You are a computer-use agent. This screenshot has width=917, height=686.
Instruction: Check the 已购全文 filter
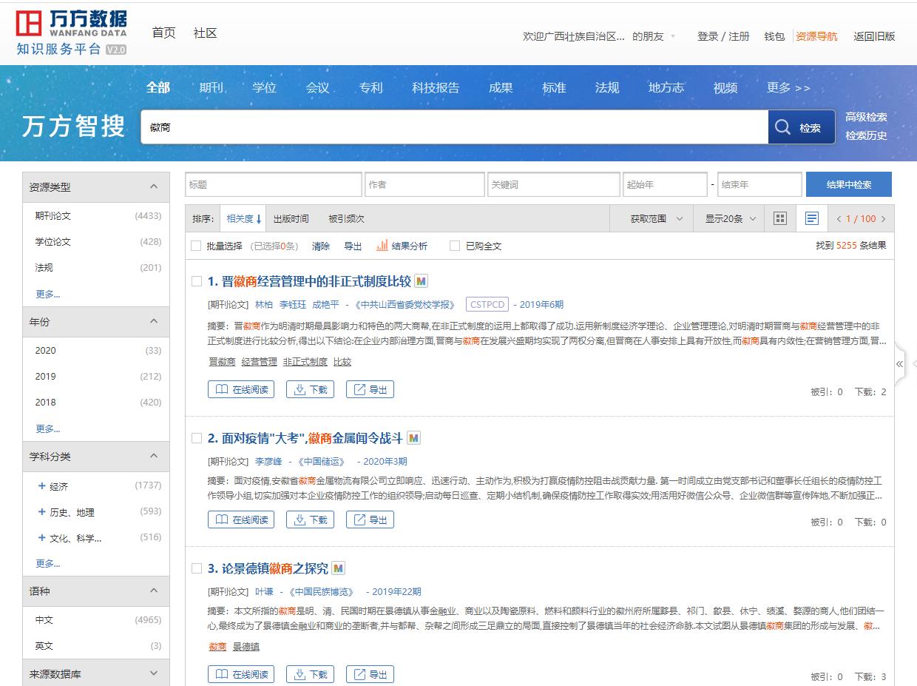[455, 246]
